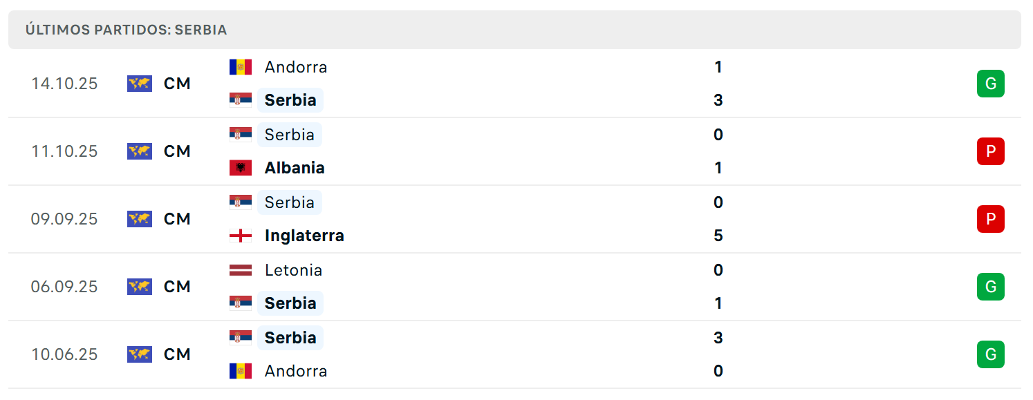Viewport: 1033px width, 400px height.
Task: Click the Serbia flag in the Albania match
Action: click(x=241, y=135)
